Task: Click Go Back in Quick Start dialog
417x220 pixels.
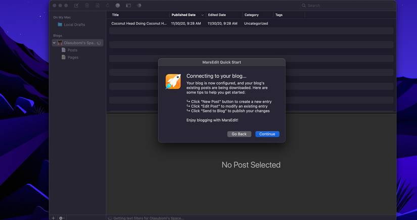Action: [x=239, y=134]
